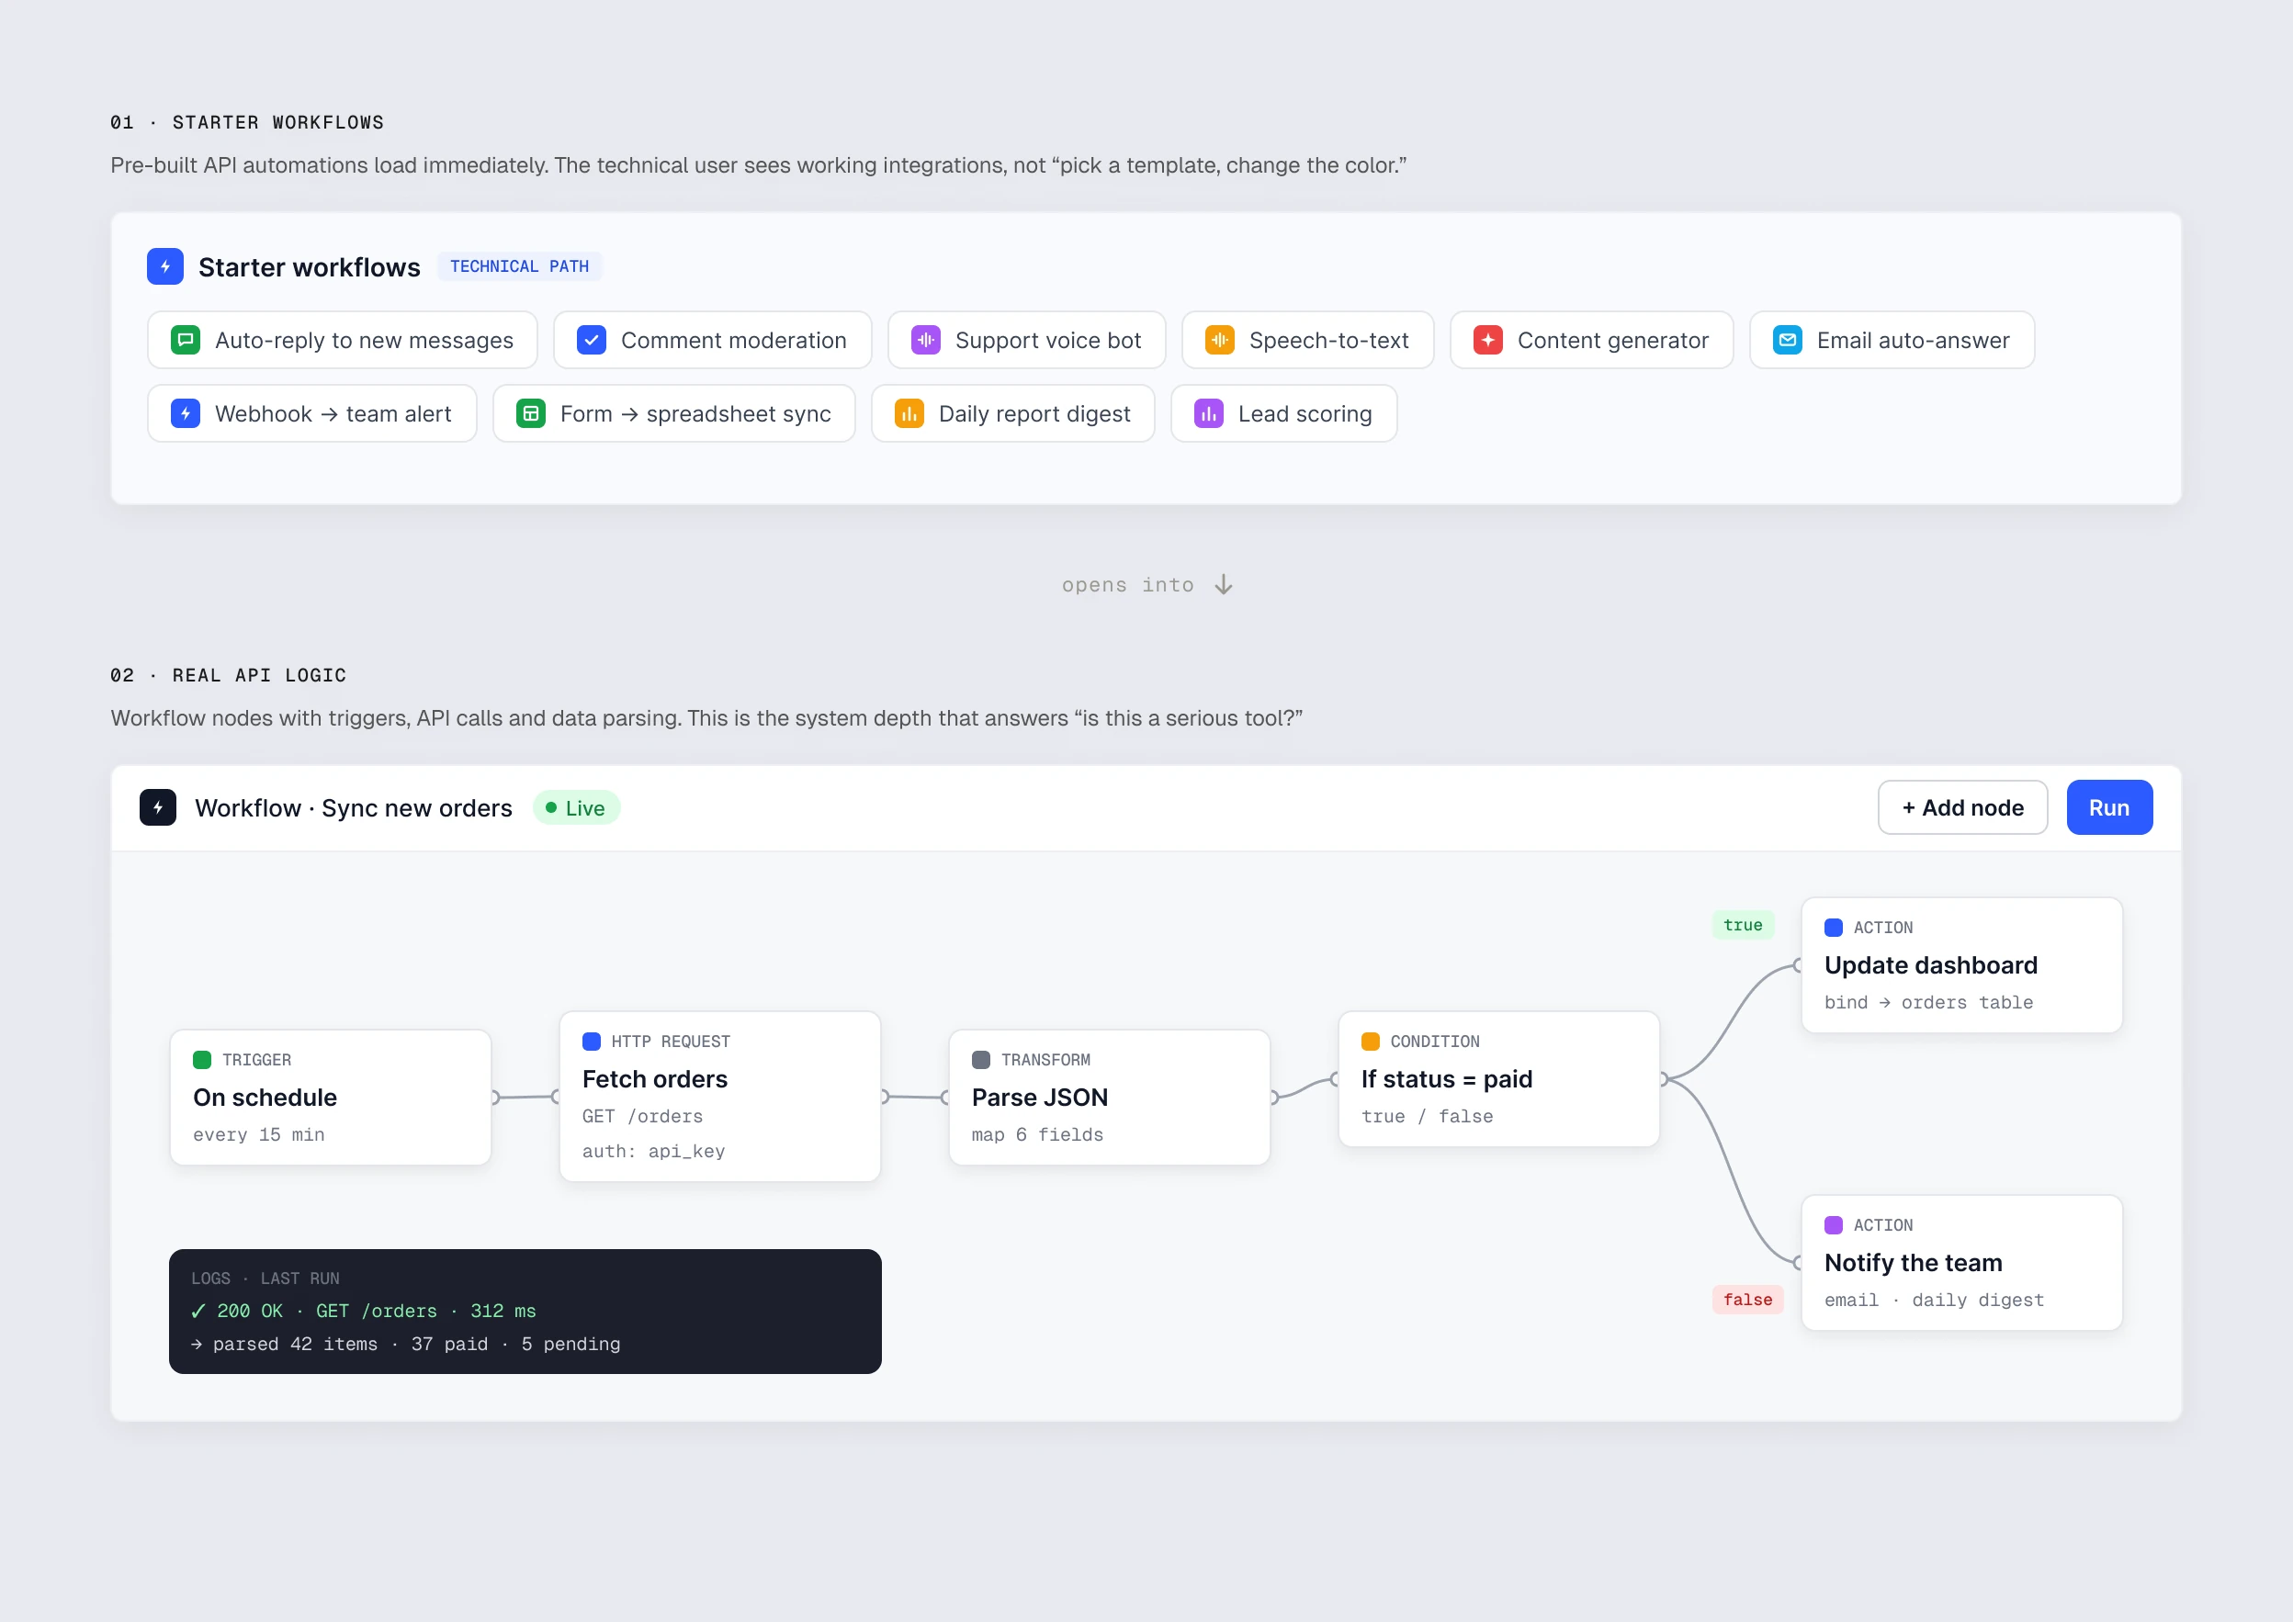Open the Auto-reply to new messages workflow
The width and height of the screenshot is (2293, 1622).
click(343, 340)
